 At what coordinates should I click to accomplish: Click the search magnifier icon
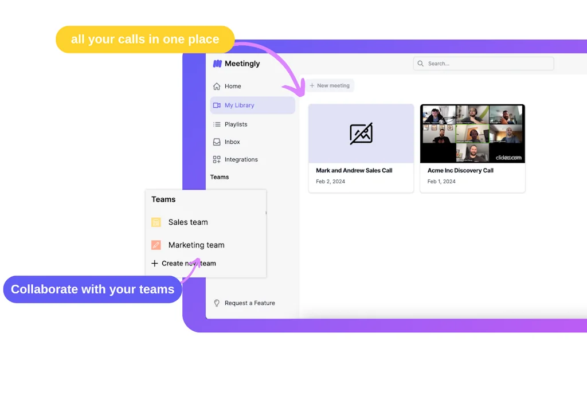click(420, 64)
